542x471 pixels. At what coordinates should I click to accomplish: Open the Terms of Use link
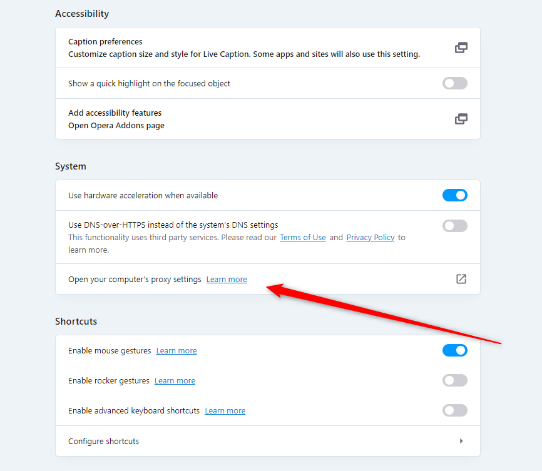click(303, 237)
